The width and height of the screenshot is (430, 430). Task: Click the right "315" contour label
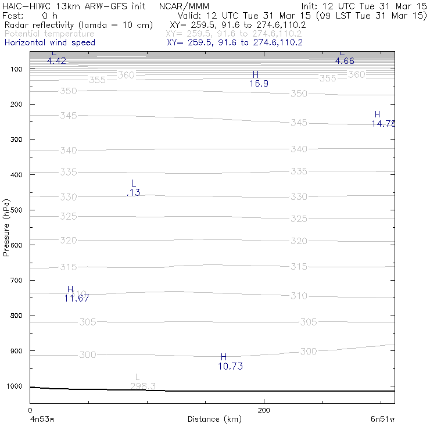click(x=299, y=267)
